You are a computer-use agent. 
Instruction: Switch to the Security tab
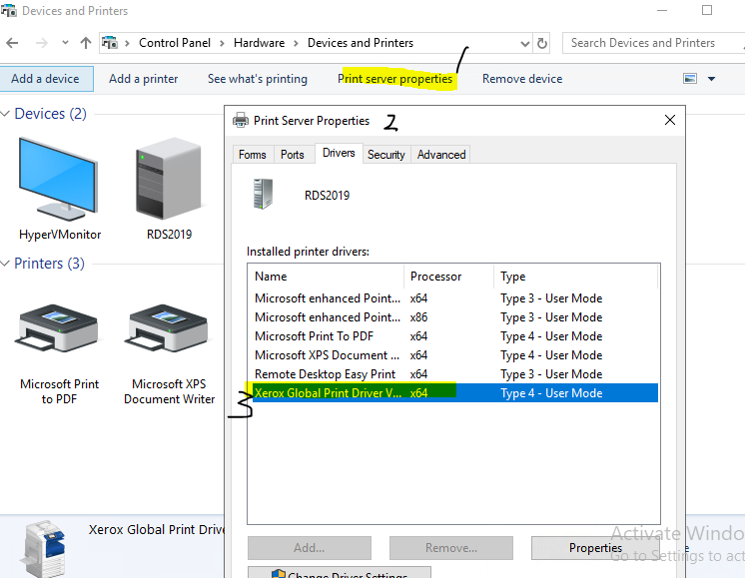click(386, 155)
